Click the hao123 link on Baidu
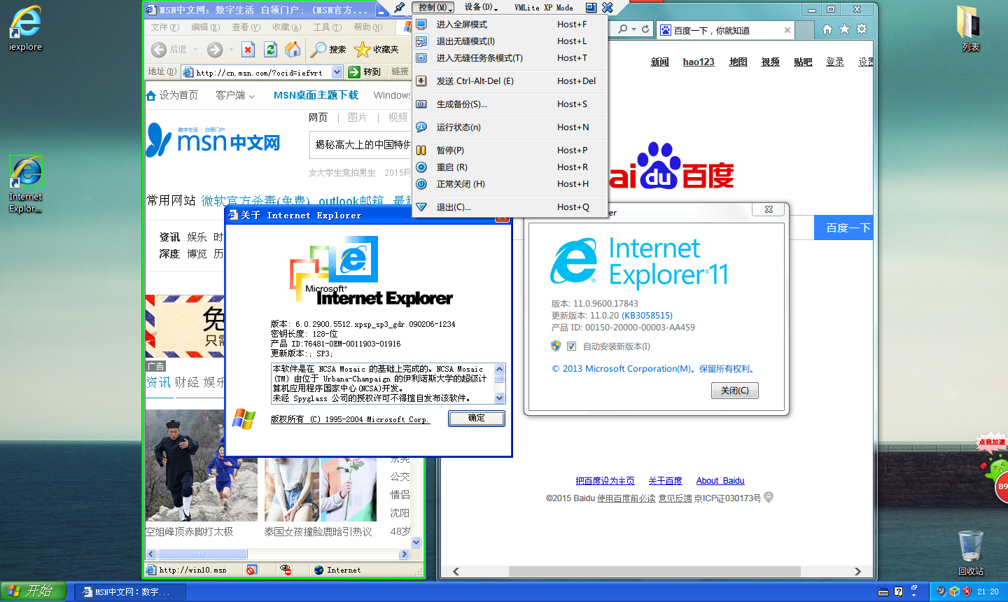Image resolution: width=1008 pixels, height=602 pixels. [x=699, y=62]
